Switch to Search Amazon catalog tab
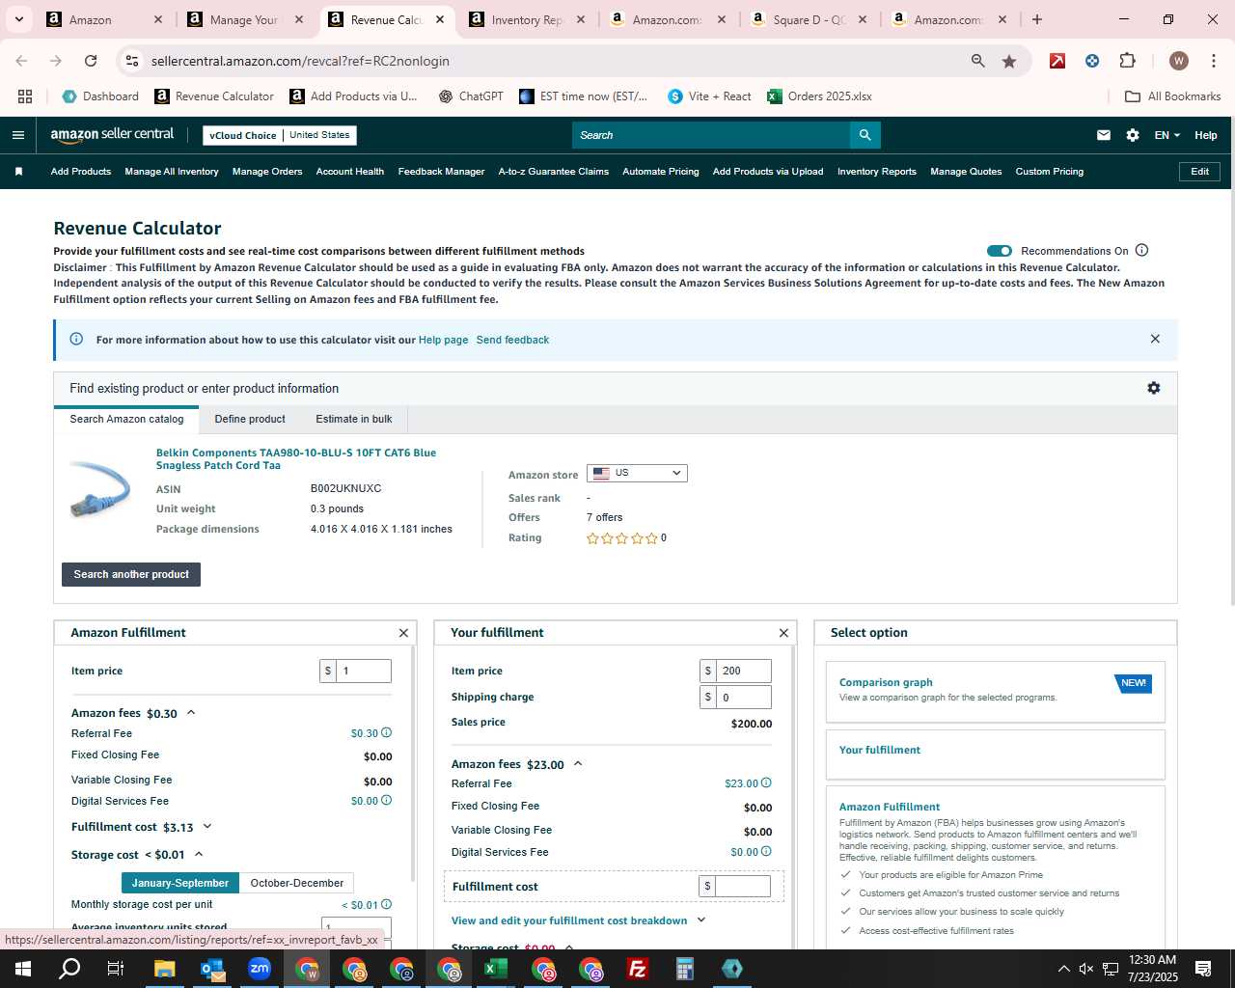 pos(126,419)
